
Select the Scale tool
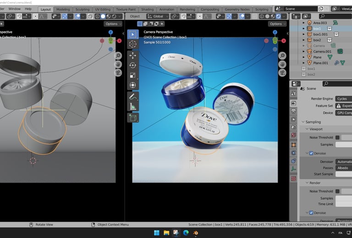click(132, 75)
